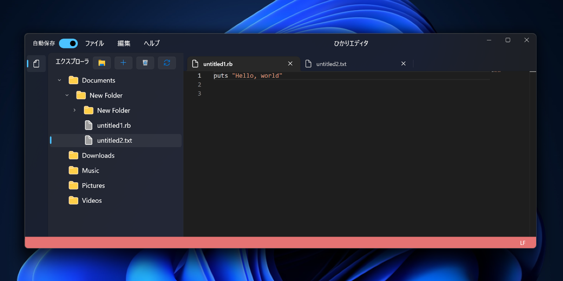Select the explorer panel icon in the sidebar
563x281 pixels.
36,63
